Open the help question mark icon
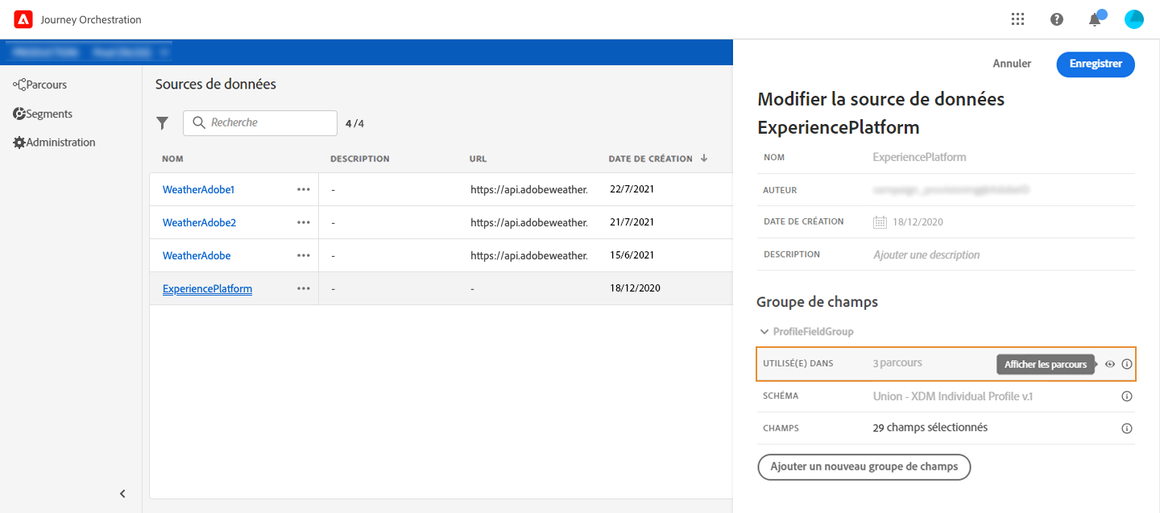The height and width of the screenshot is (513, 1160). coord(1057,19)
